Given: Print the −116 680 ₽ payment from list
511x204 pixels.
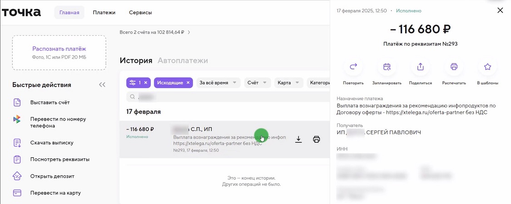Looking at the screenshot, I should tap(316, 140).
